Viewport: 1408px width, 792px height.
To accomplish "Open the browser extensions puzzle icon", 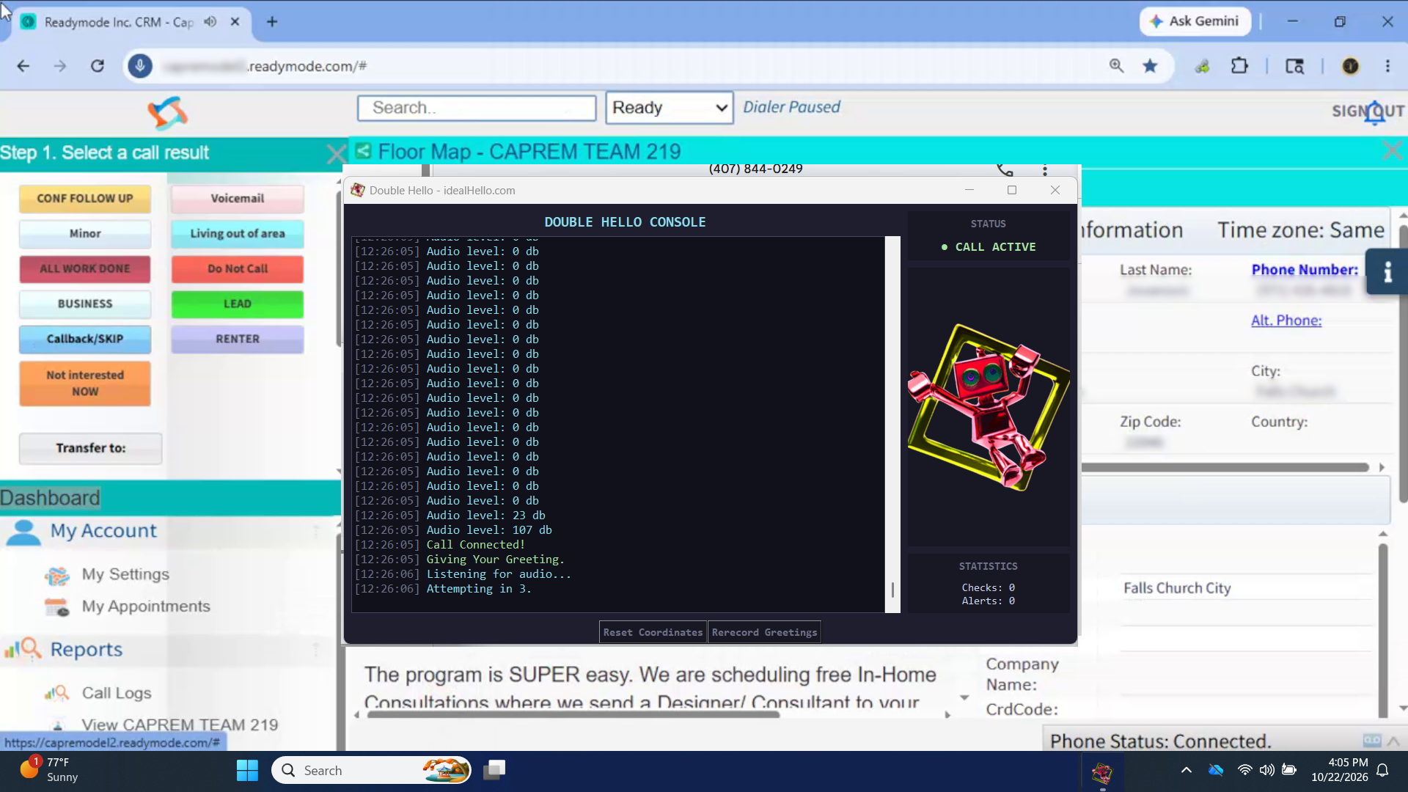I will (1239, 66).
